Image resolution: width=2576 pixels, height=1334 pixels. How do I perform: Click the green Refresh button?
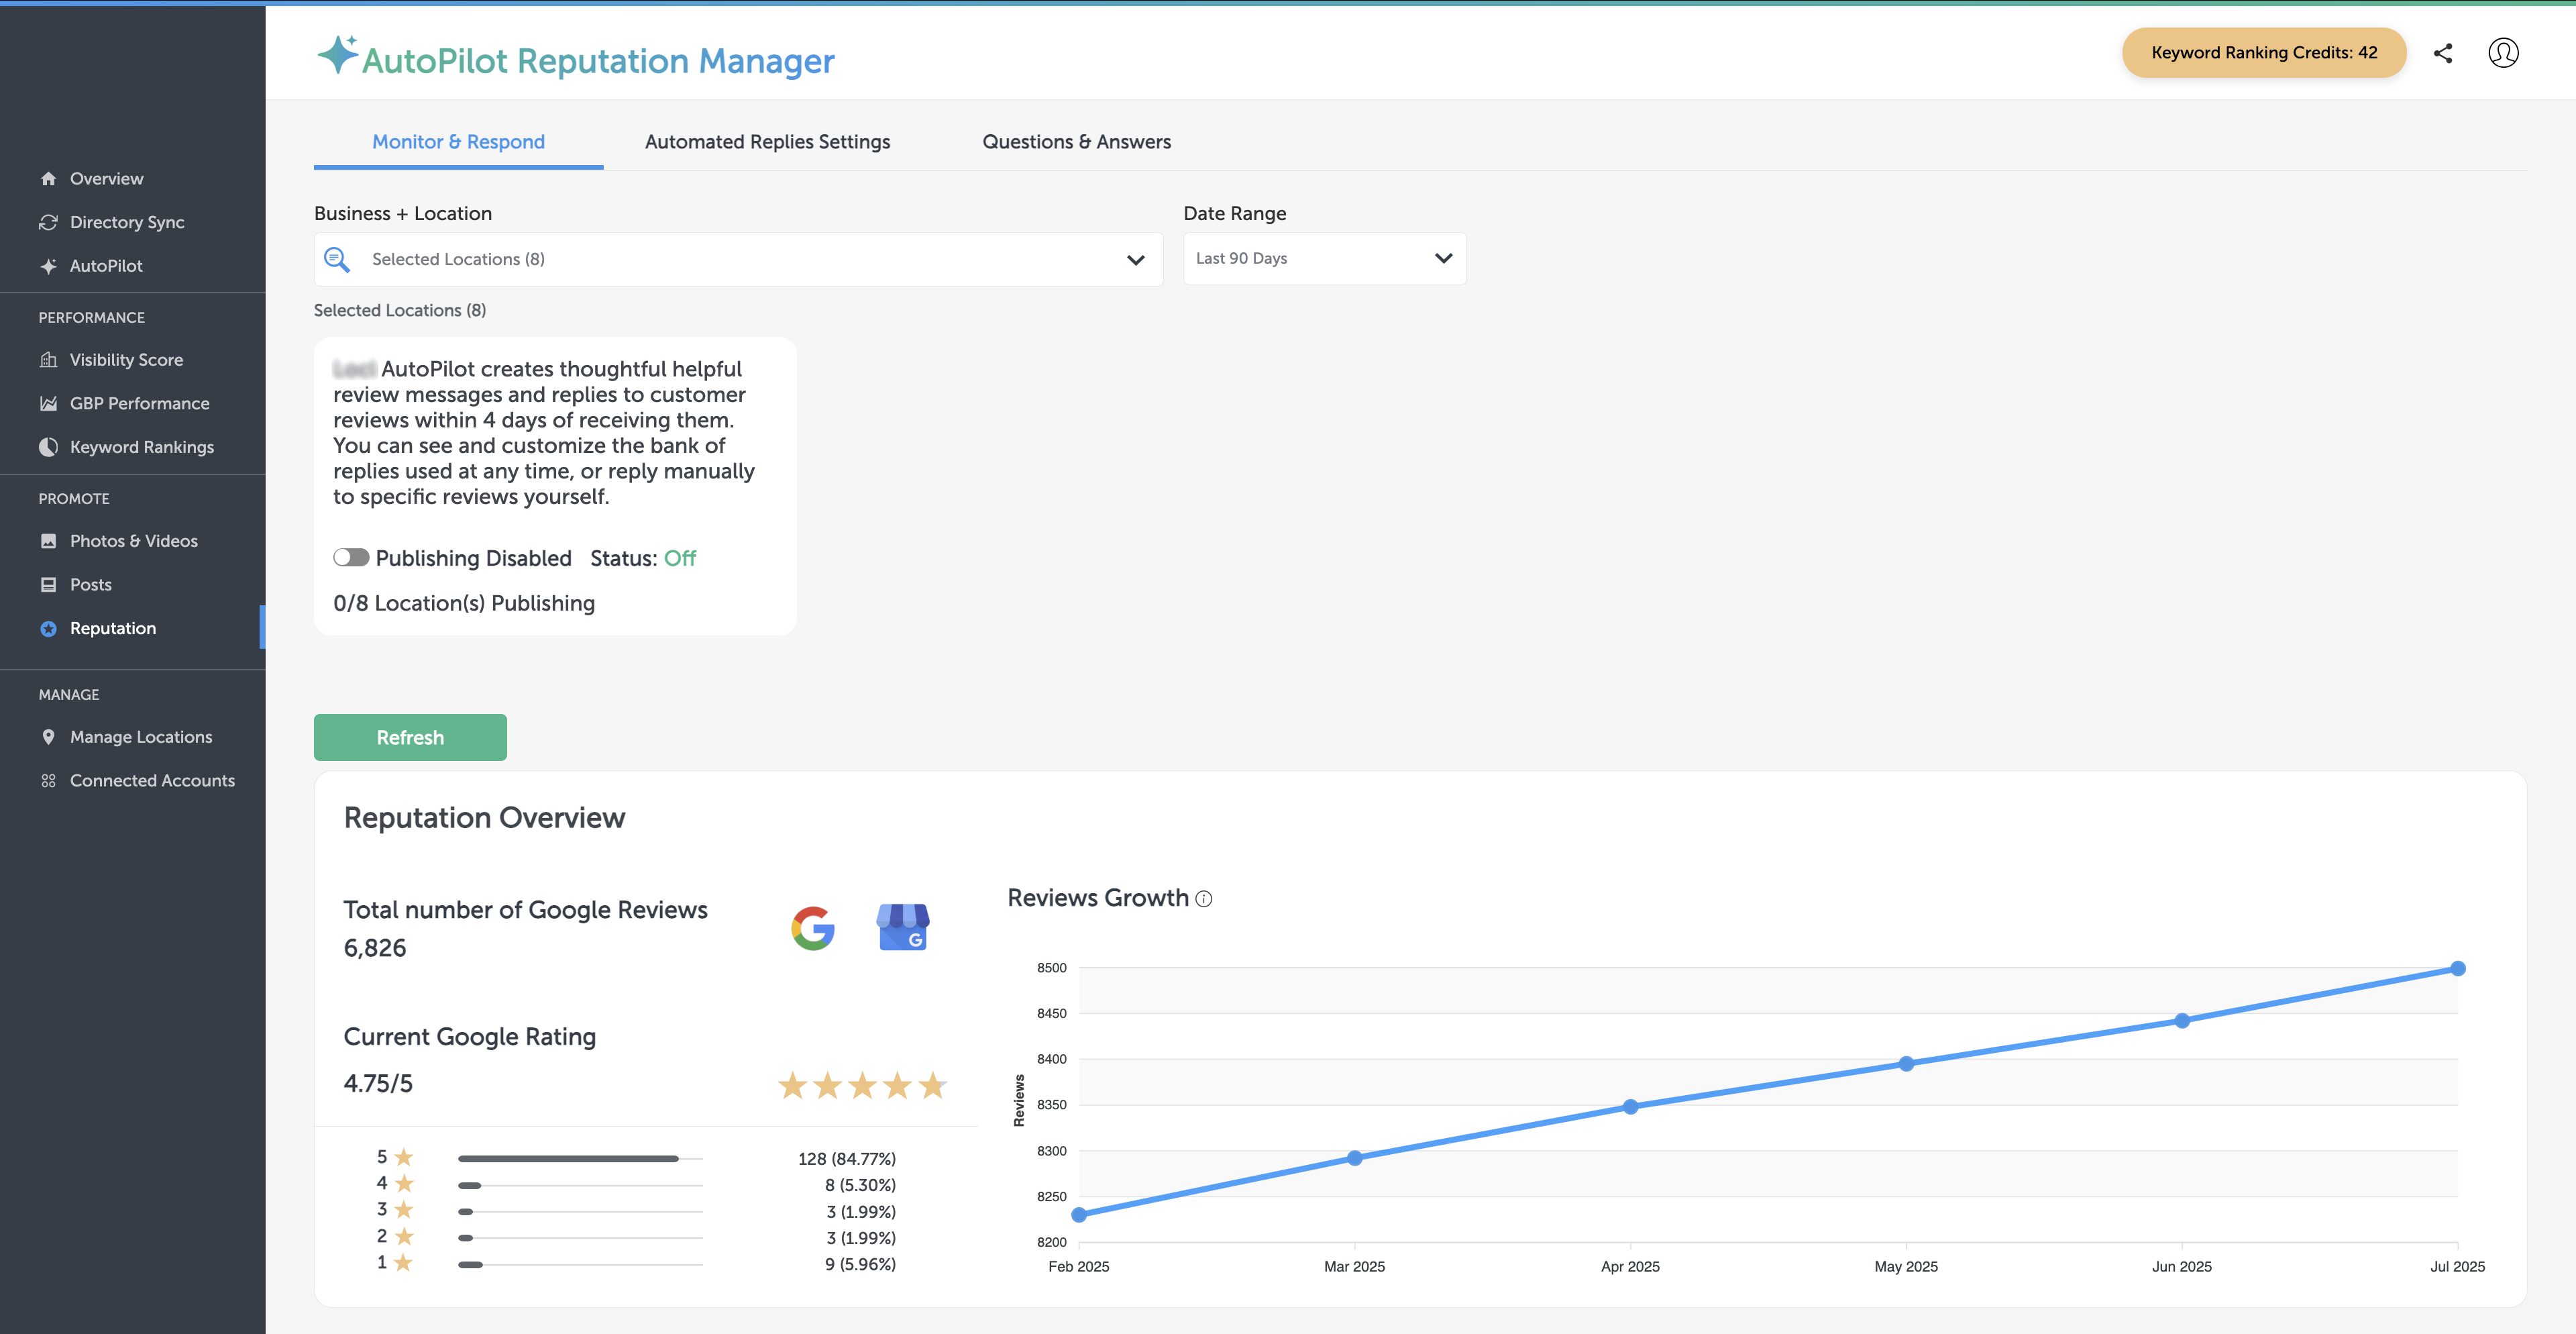coord(410,737)
